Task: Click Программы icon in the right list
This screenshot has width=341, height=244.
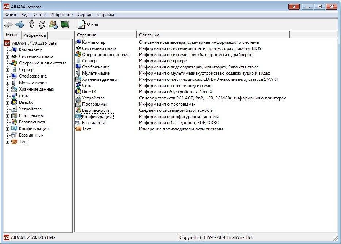Action: [78, 104]
